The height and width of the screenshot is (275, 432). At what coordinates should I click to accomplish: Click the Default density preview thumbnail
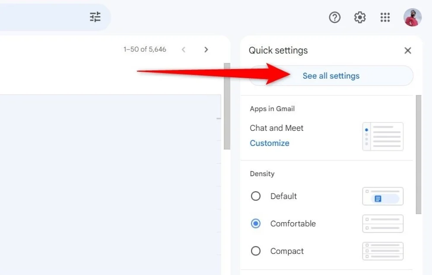pyautogui.click(x=383, y=196)
